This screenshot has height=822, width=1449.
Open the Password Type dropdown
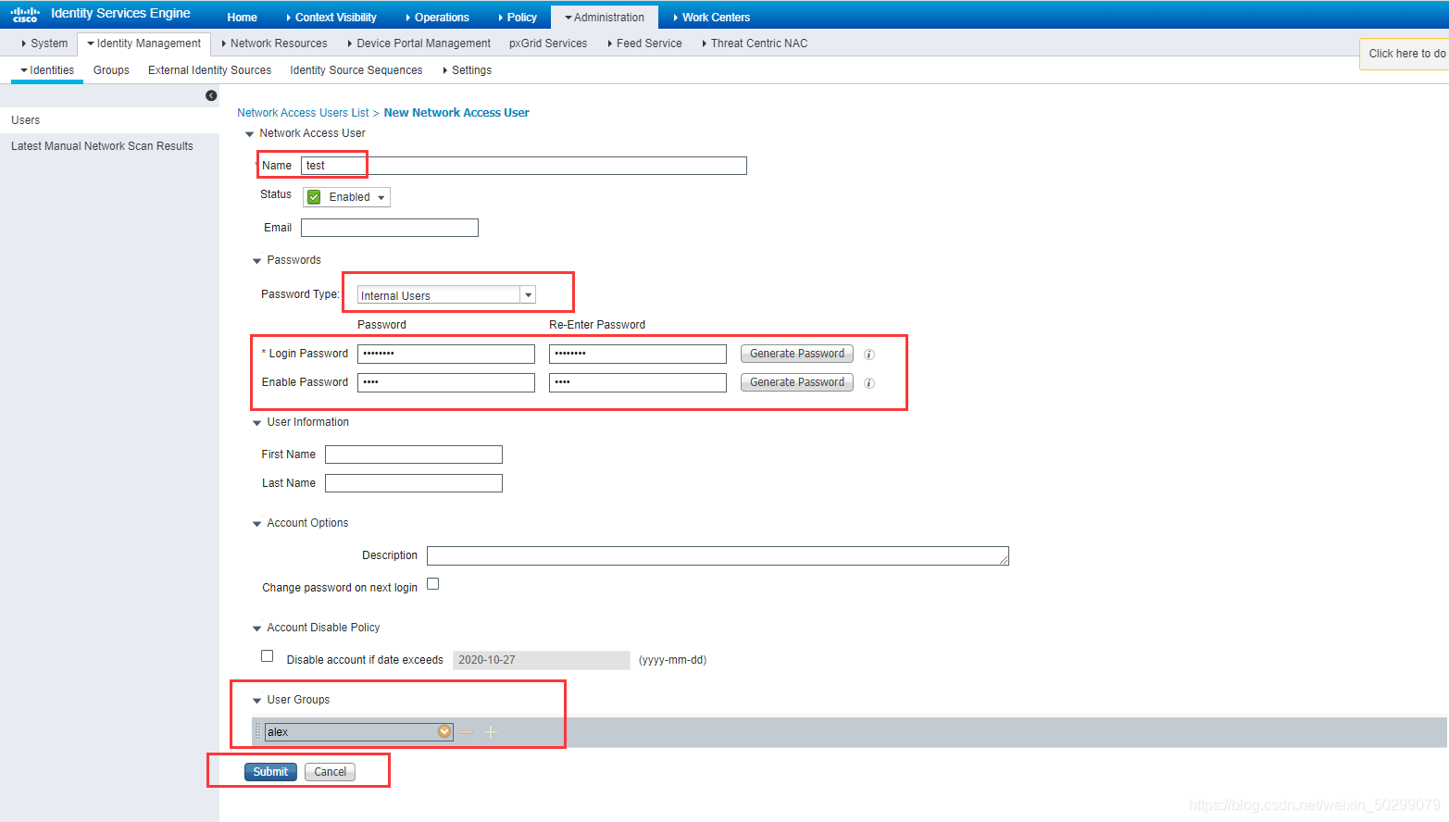(527, 294)
